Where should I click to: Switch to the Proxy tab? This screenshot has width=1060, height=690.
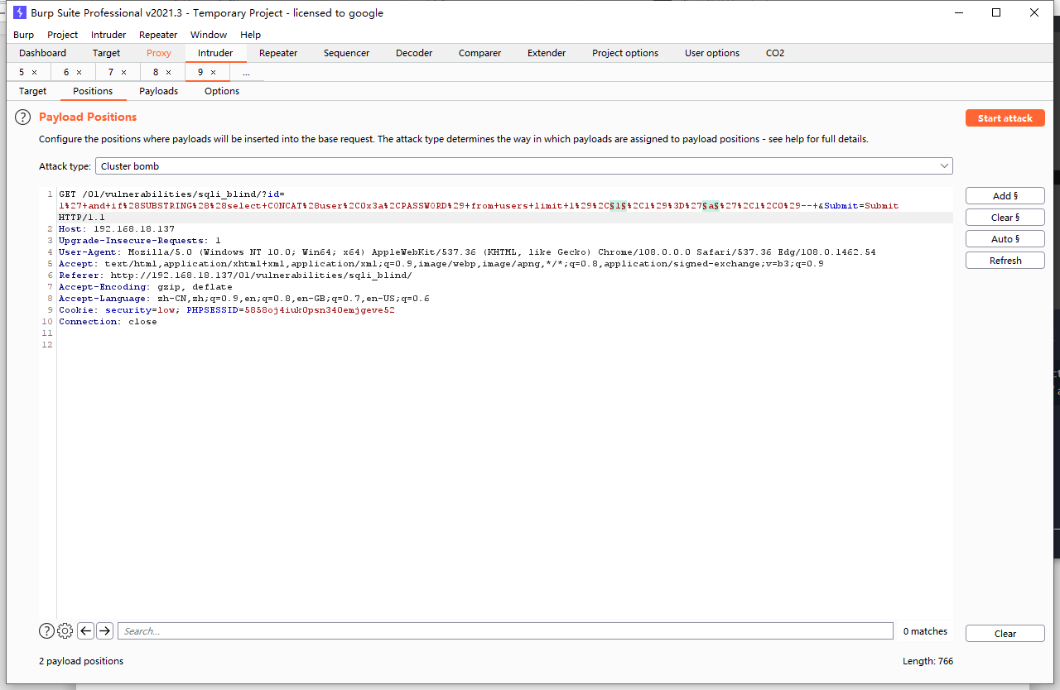tap(159, 53)
